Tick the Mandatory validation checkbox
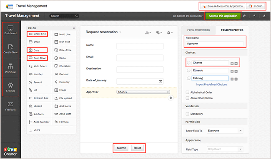Viewport: 271px width, 159px height. point(187,114)
